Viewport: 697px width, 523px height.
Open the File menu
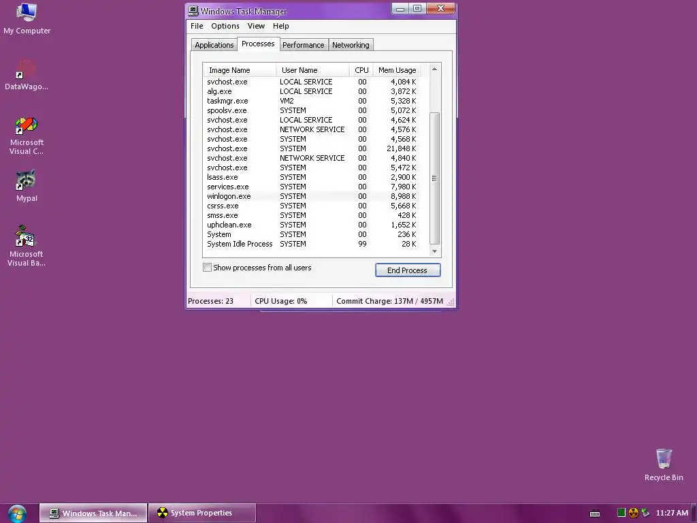pos(197,26)
